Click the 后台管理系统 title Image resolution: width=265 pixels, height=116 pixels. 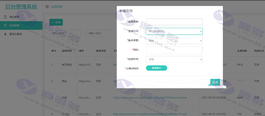(x=21, y=7)
